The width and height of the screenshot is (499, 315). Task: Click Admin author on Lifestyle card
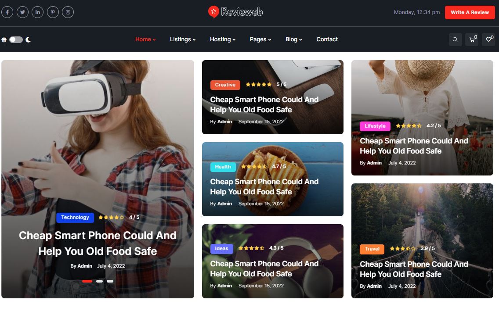(x=374, y=163)
